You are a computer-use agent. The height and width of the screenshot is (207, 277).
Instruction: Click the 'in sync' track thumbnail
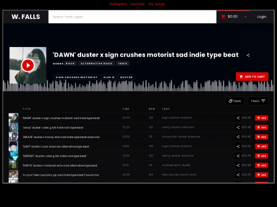[x=13, y=175]
